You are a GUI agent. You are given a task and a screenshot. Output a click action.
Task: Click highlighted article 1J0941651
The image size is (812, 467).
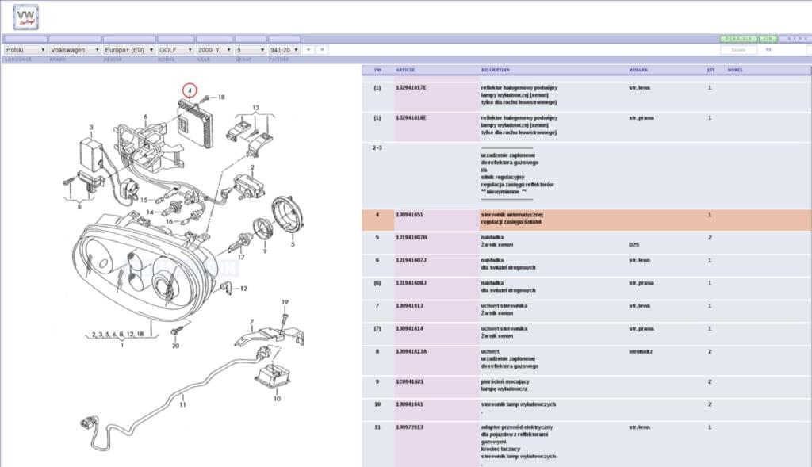(409, 215)
